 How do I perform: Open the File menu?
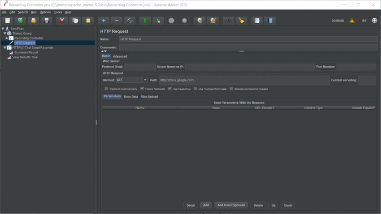point(4,12)
